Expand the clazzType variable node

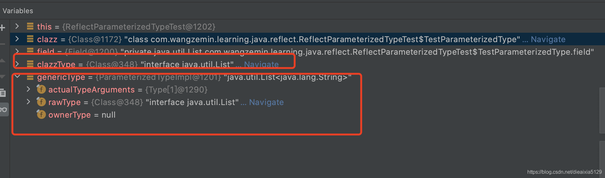tap(17, 64)
